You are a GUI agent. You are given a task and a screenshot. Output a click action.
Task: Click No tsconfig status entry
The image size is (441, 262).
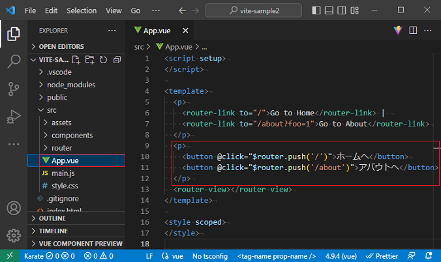pyautogui.click(x=210, y=256)
